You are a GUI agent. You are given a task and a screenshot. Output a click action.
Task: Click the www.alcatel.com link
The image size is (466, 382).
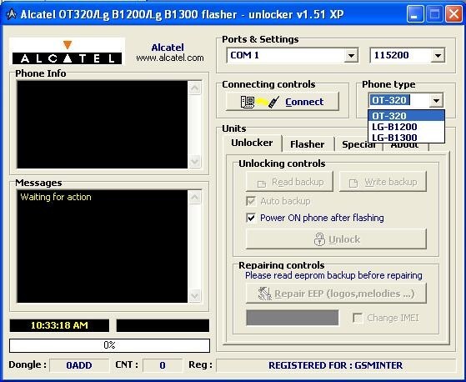point(170,58)
